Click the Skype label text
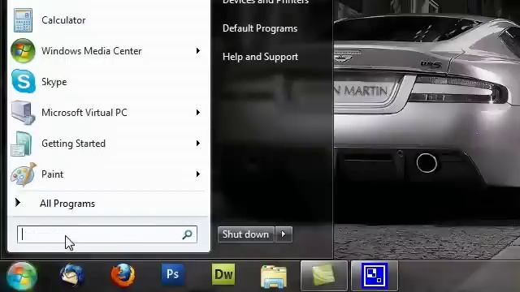This screenshot has width=520, height=292. click(54, 82)
